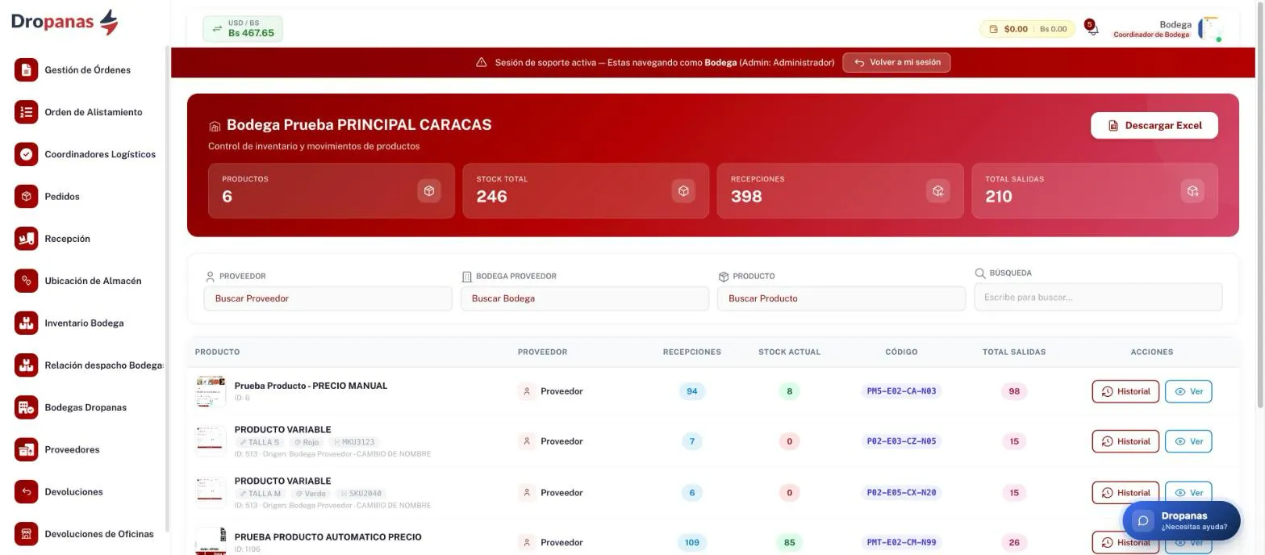This screenshot has height=555, width=1265.
Task: Open the Dropanas help chat bubble
Action: tap(1181, 521)
